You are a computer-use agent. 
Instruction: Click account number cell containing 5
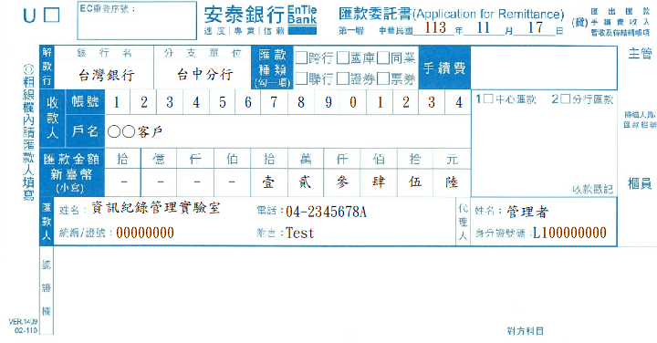pyautogui.click(x=223, y=102)
